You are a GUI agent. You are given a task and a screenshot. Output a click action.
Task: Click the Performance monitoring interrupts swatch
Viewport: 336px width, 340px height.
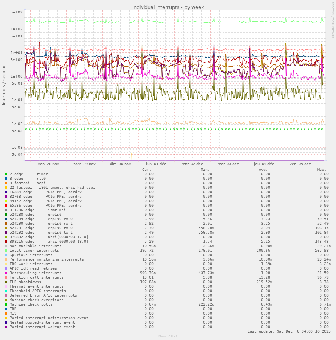[x=6, y=259]
